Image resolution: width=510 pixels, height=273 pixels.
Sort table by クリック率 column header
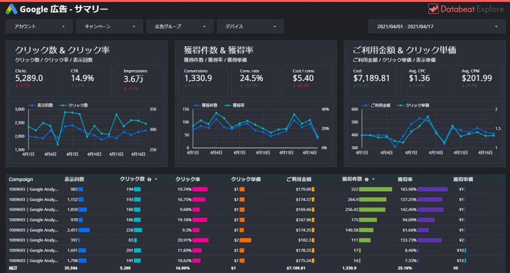188,179
